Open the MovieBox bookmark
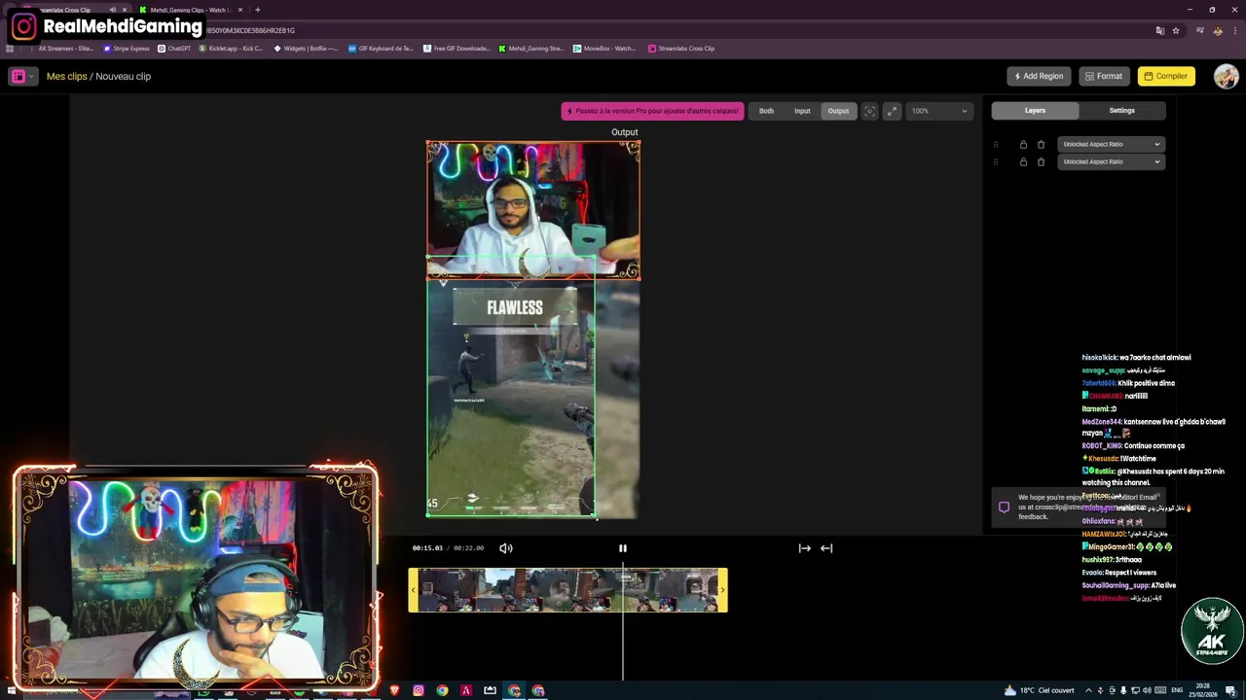 [x=605, y=49]
